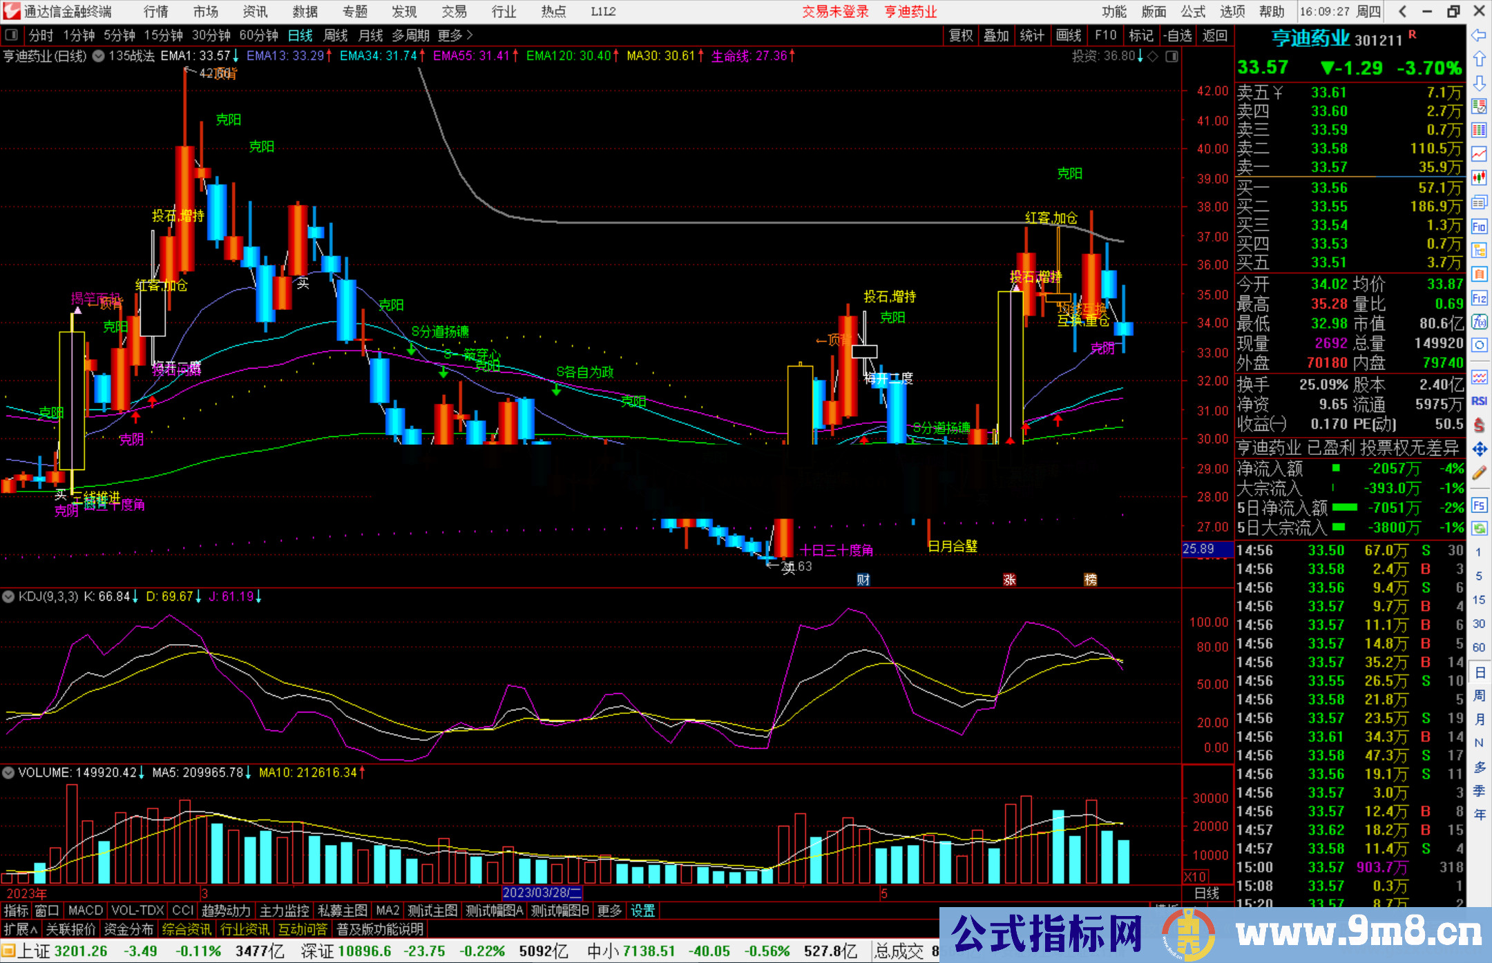Expand the 135战法 indicator dropdown arrow
The height and width of the screenshot is (963, 1492).
coord(99,57)
